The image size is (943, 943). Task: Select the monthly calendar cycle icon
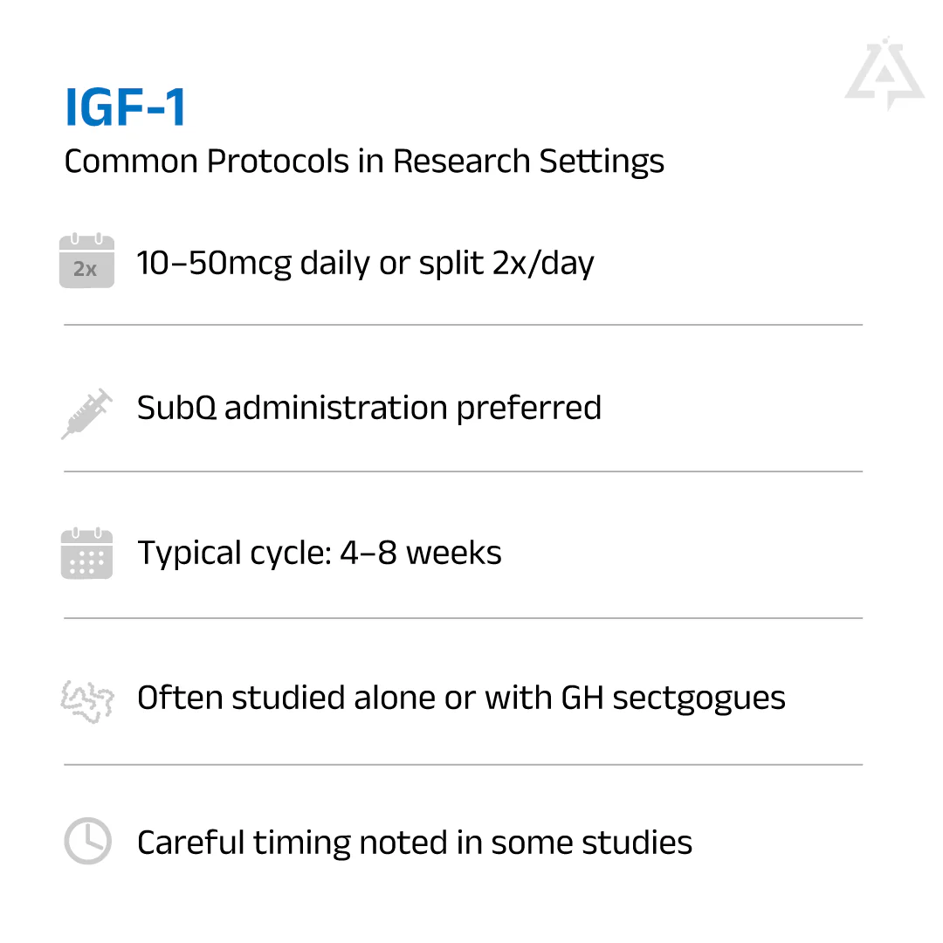86,554
